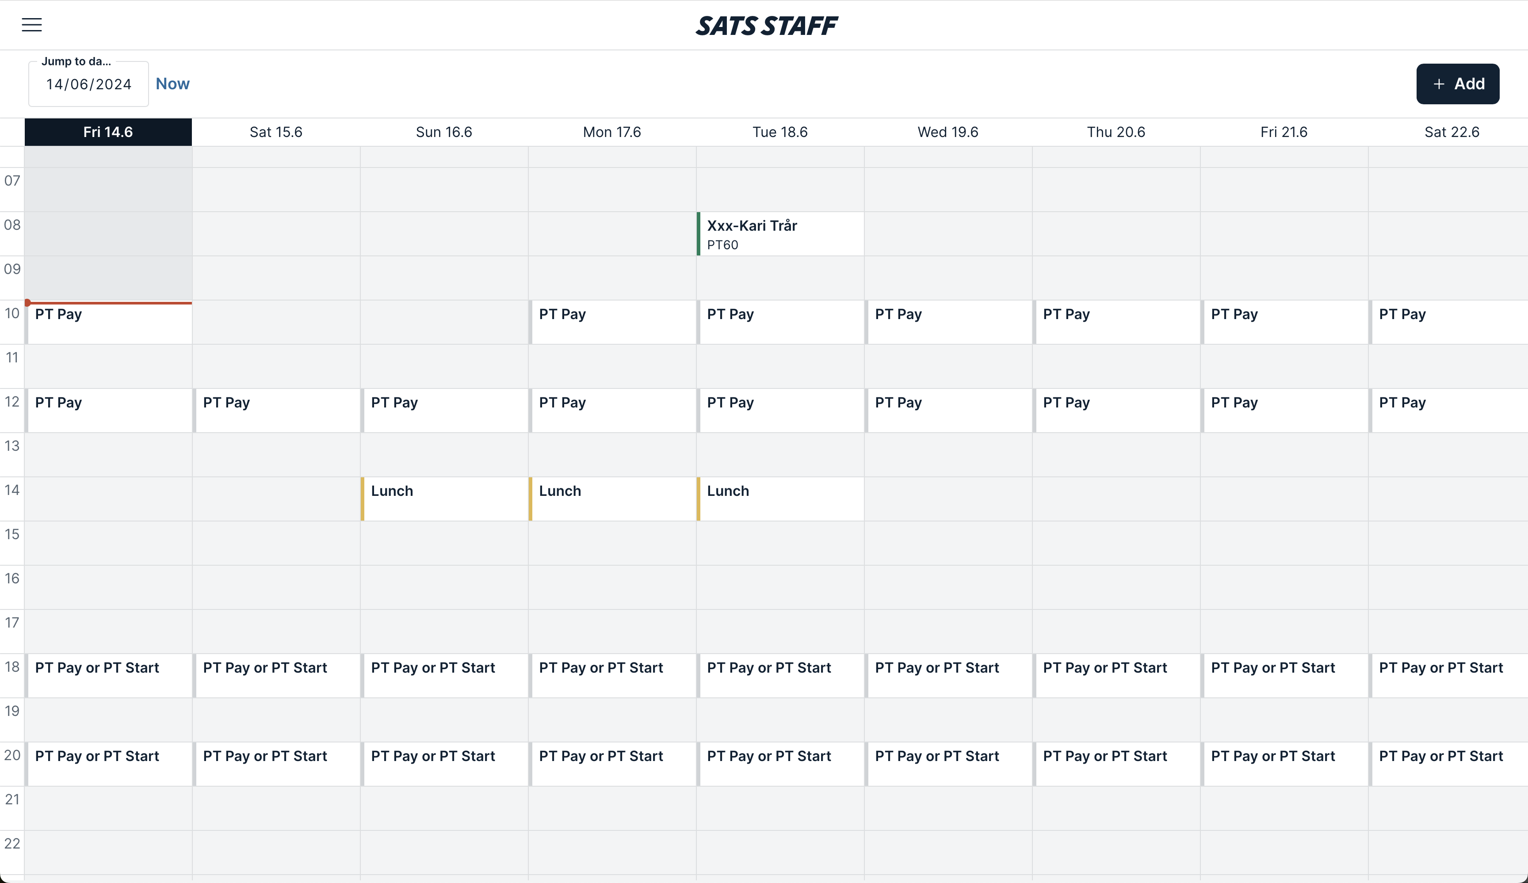This screenshot has width=1528, height=883.
Task: Click the Add button
Action: point(1457,84)
